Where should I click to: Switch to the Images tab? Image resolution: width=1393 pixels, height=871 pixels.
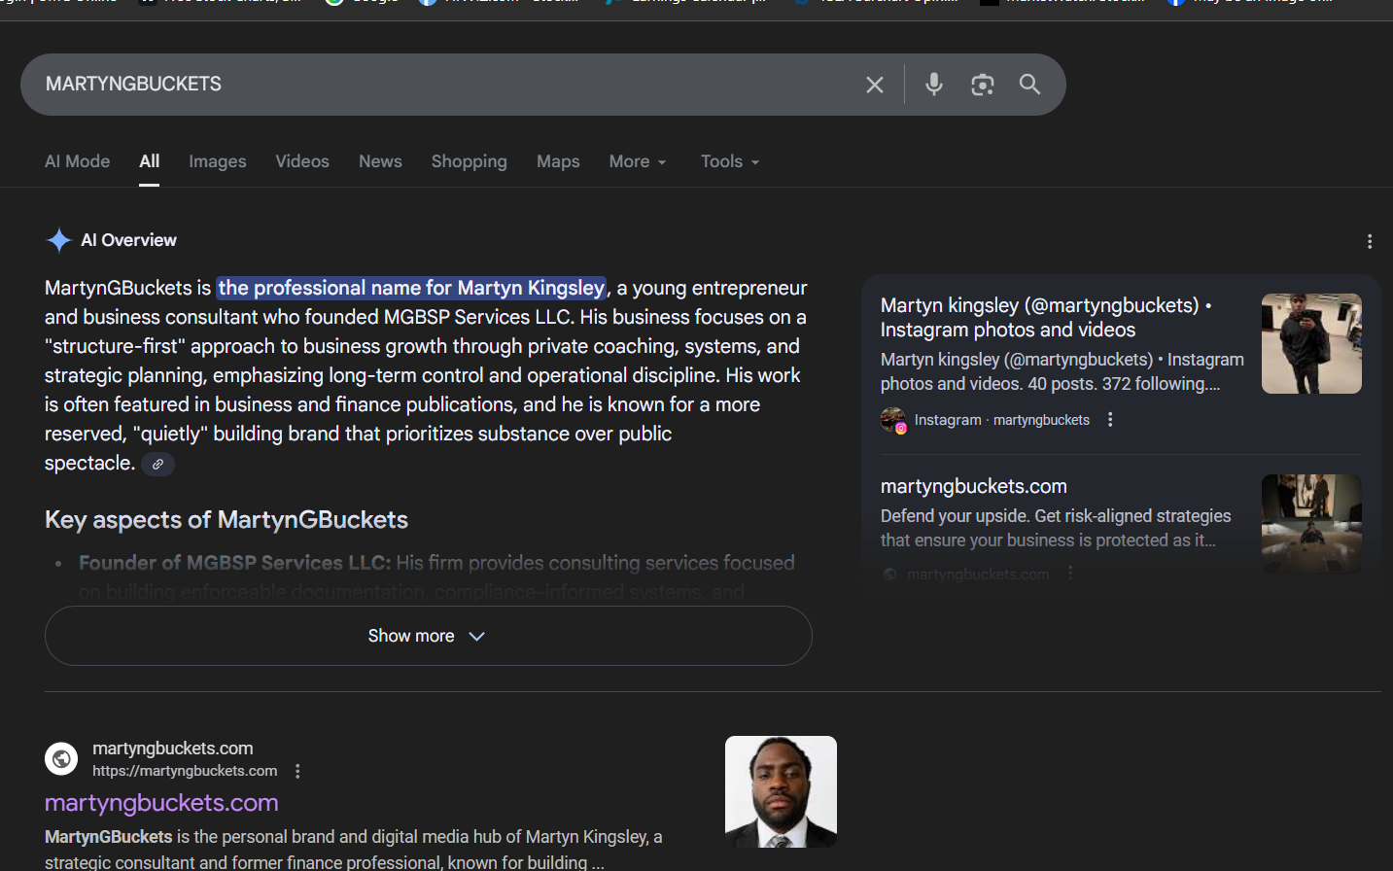tap(217, 161)
